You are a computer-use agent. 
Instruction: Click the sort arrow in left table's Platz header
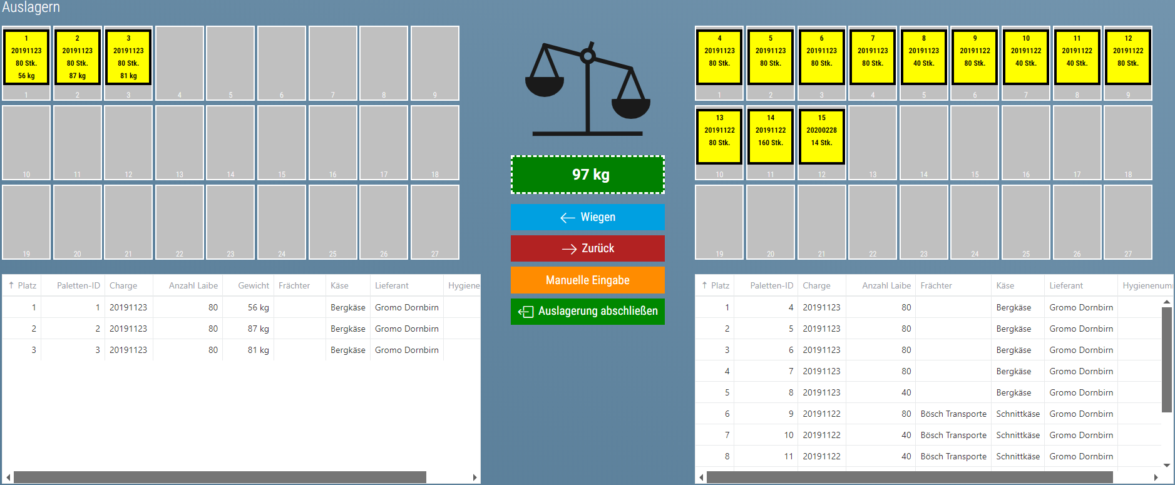coord(11,285)
